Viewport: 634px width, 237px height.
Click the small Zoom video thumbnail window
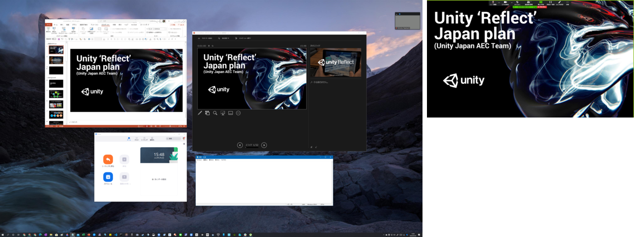[x=408, y=21]
